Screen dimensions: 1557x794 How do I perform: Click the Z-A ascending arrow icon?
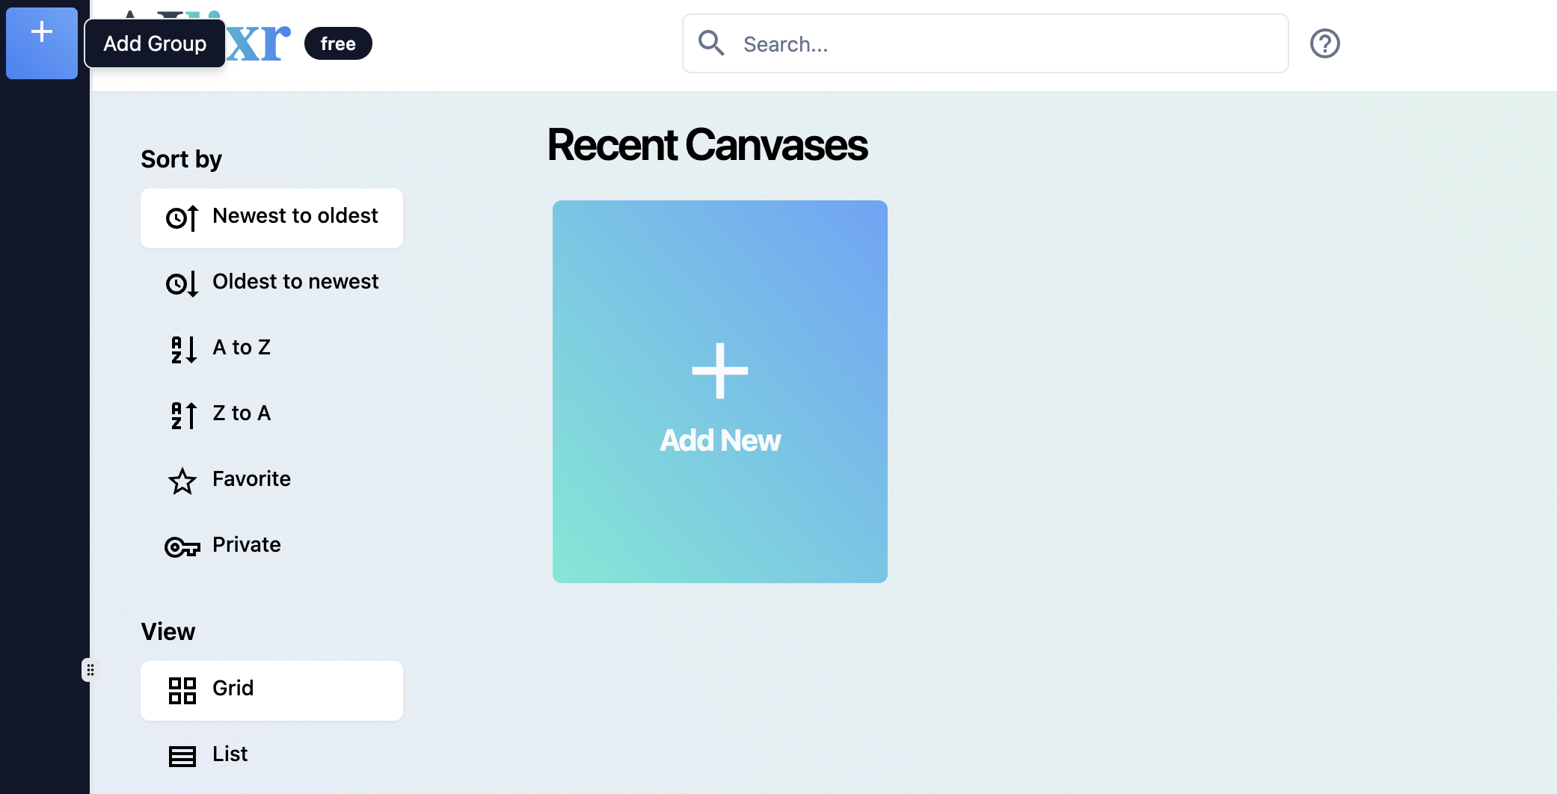(x=182, y=415)
